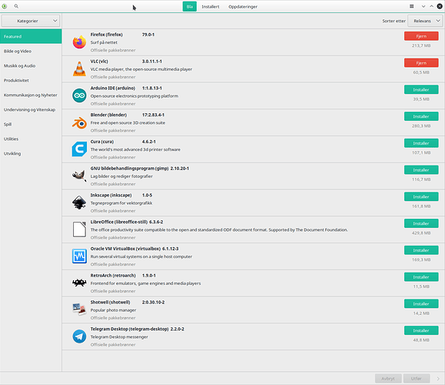Open the Oppdateringer tab
Image resolution: width=445 pixels, height=385 pixels.
pos(243,6)
